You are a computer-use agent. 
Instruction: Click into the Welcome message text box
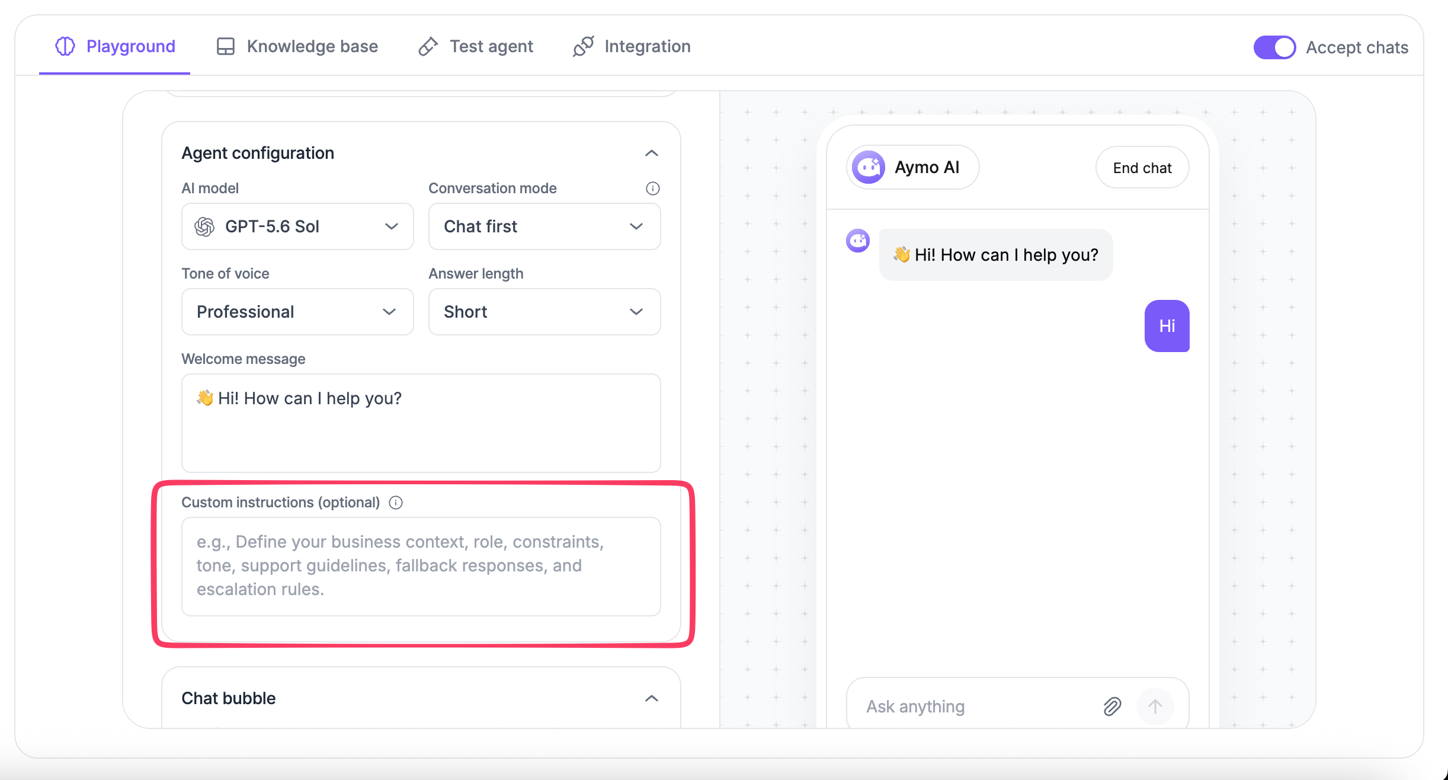(x=421, y=423)
